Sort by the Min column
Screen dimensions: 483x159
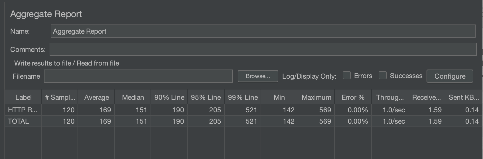(279, 97)
